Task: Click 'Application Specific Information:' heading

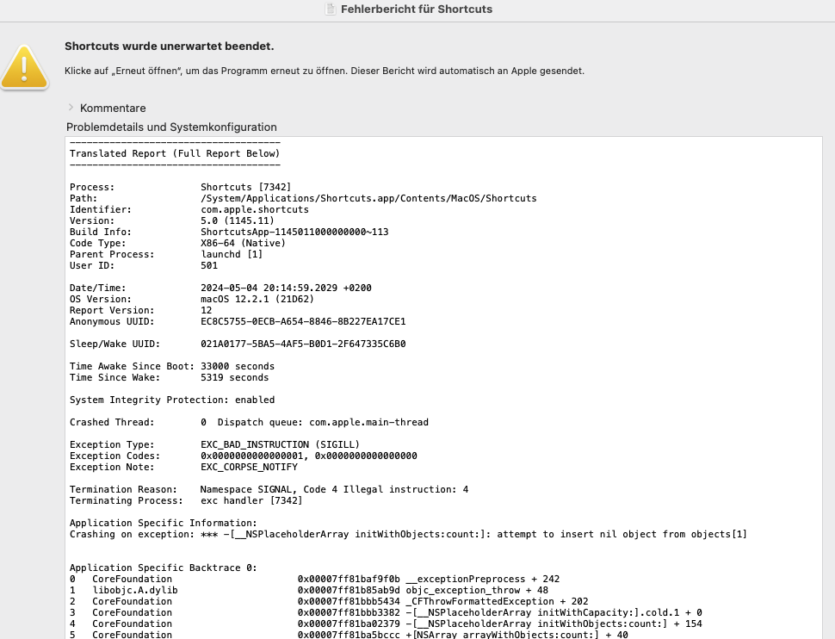Action: click(x=163, y=523)
